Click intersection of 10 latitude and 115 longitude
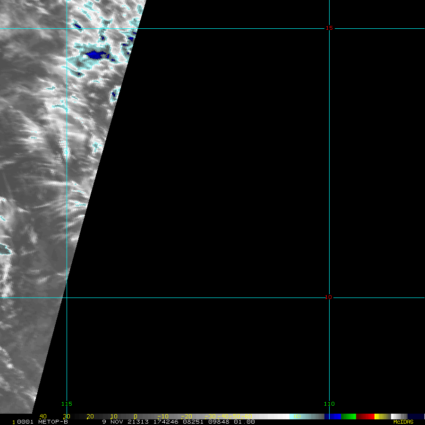Screen dimensions: 425x425 67,297
